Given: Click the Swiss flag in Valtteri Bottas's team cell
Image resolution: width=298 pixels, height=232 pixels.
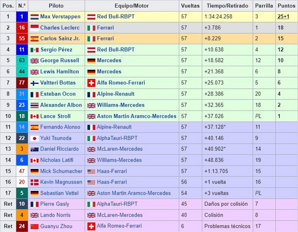Looking at the screenshot, I should [x=91, y=83].
